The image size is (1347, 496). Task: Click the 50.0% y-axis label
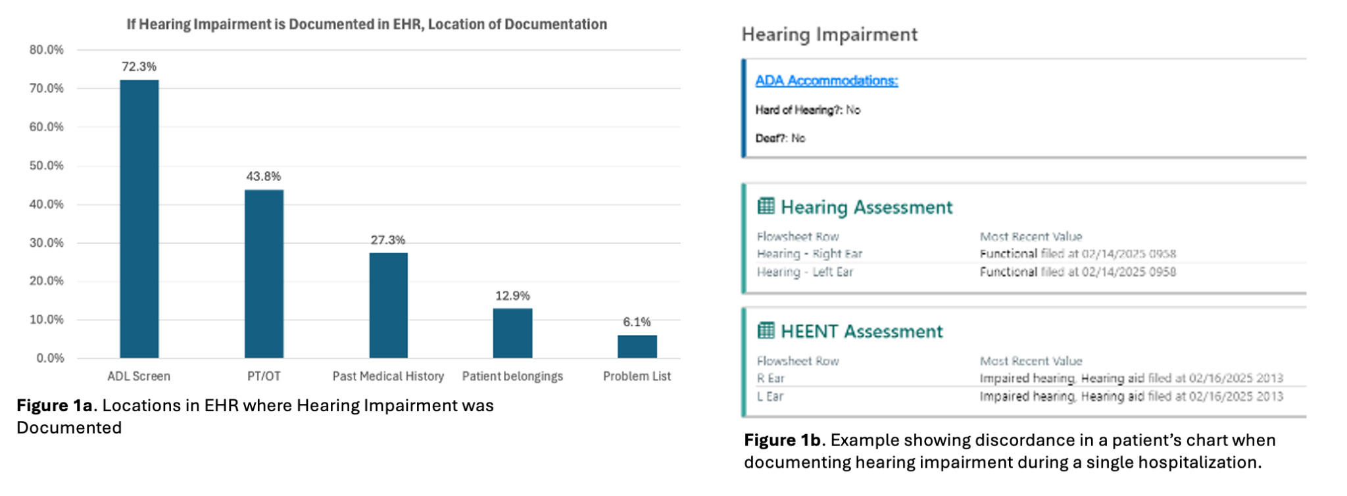pyautogui.click(x=47, y=165)
